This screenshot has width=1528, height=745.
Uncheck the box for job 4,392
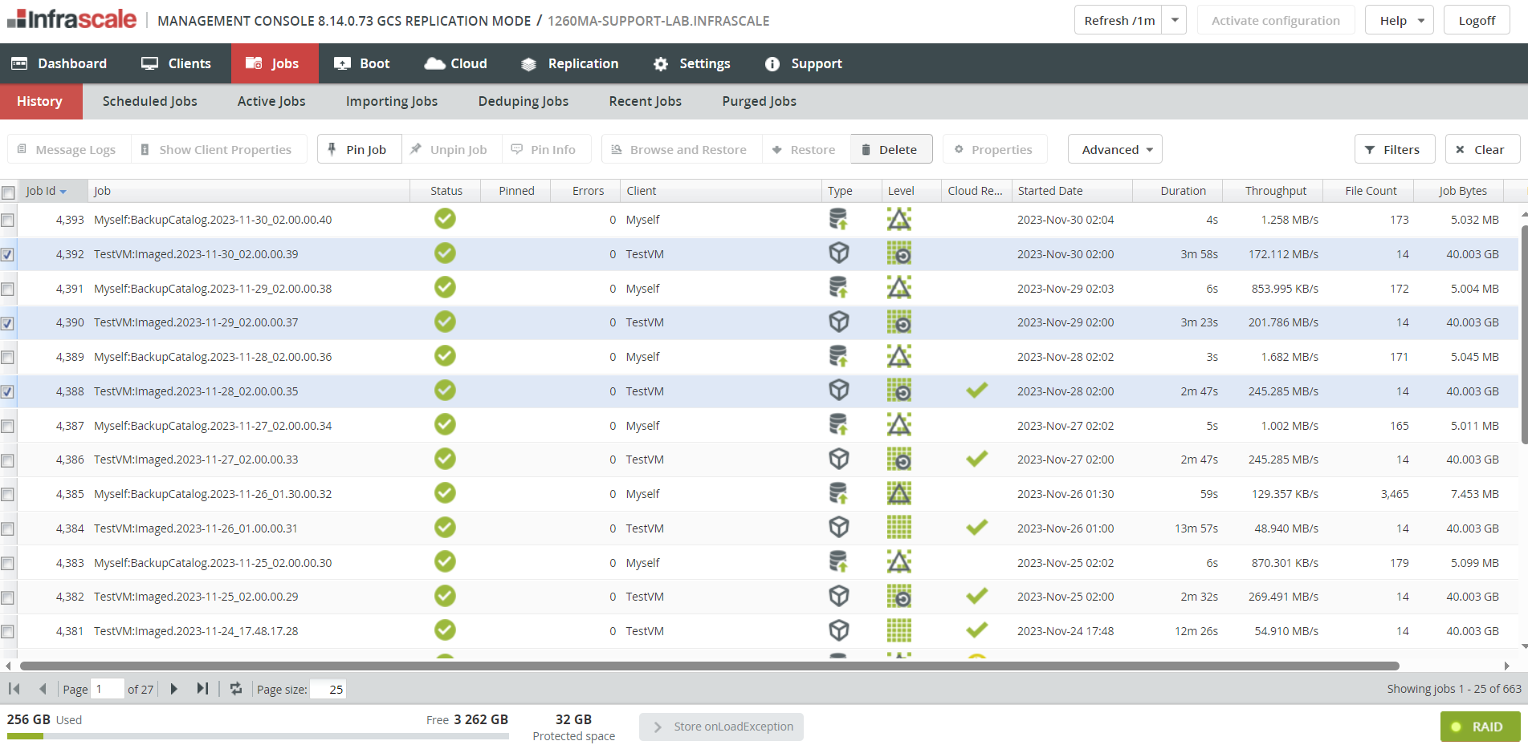(x=7, y=254)
